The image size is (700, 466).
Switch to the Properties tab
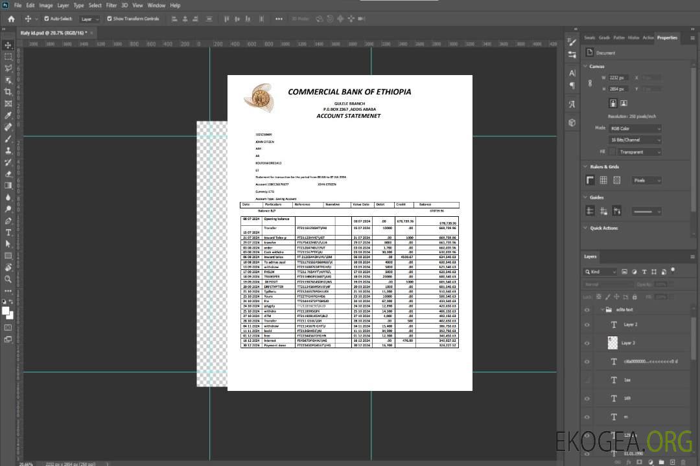tap(667, 38)
